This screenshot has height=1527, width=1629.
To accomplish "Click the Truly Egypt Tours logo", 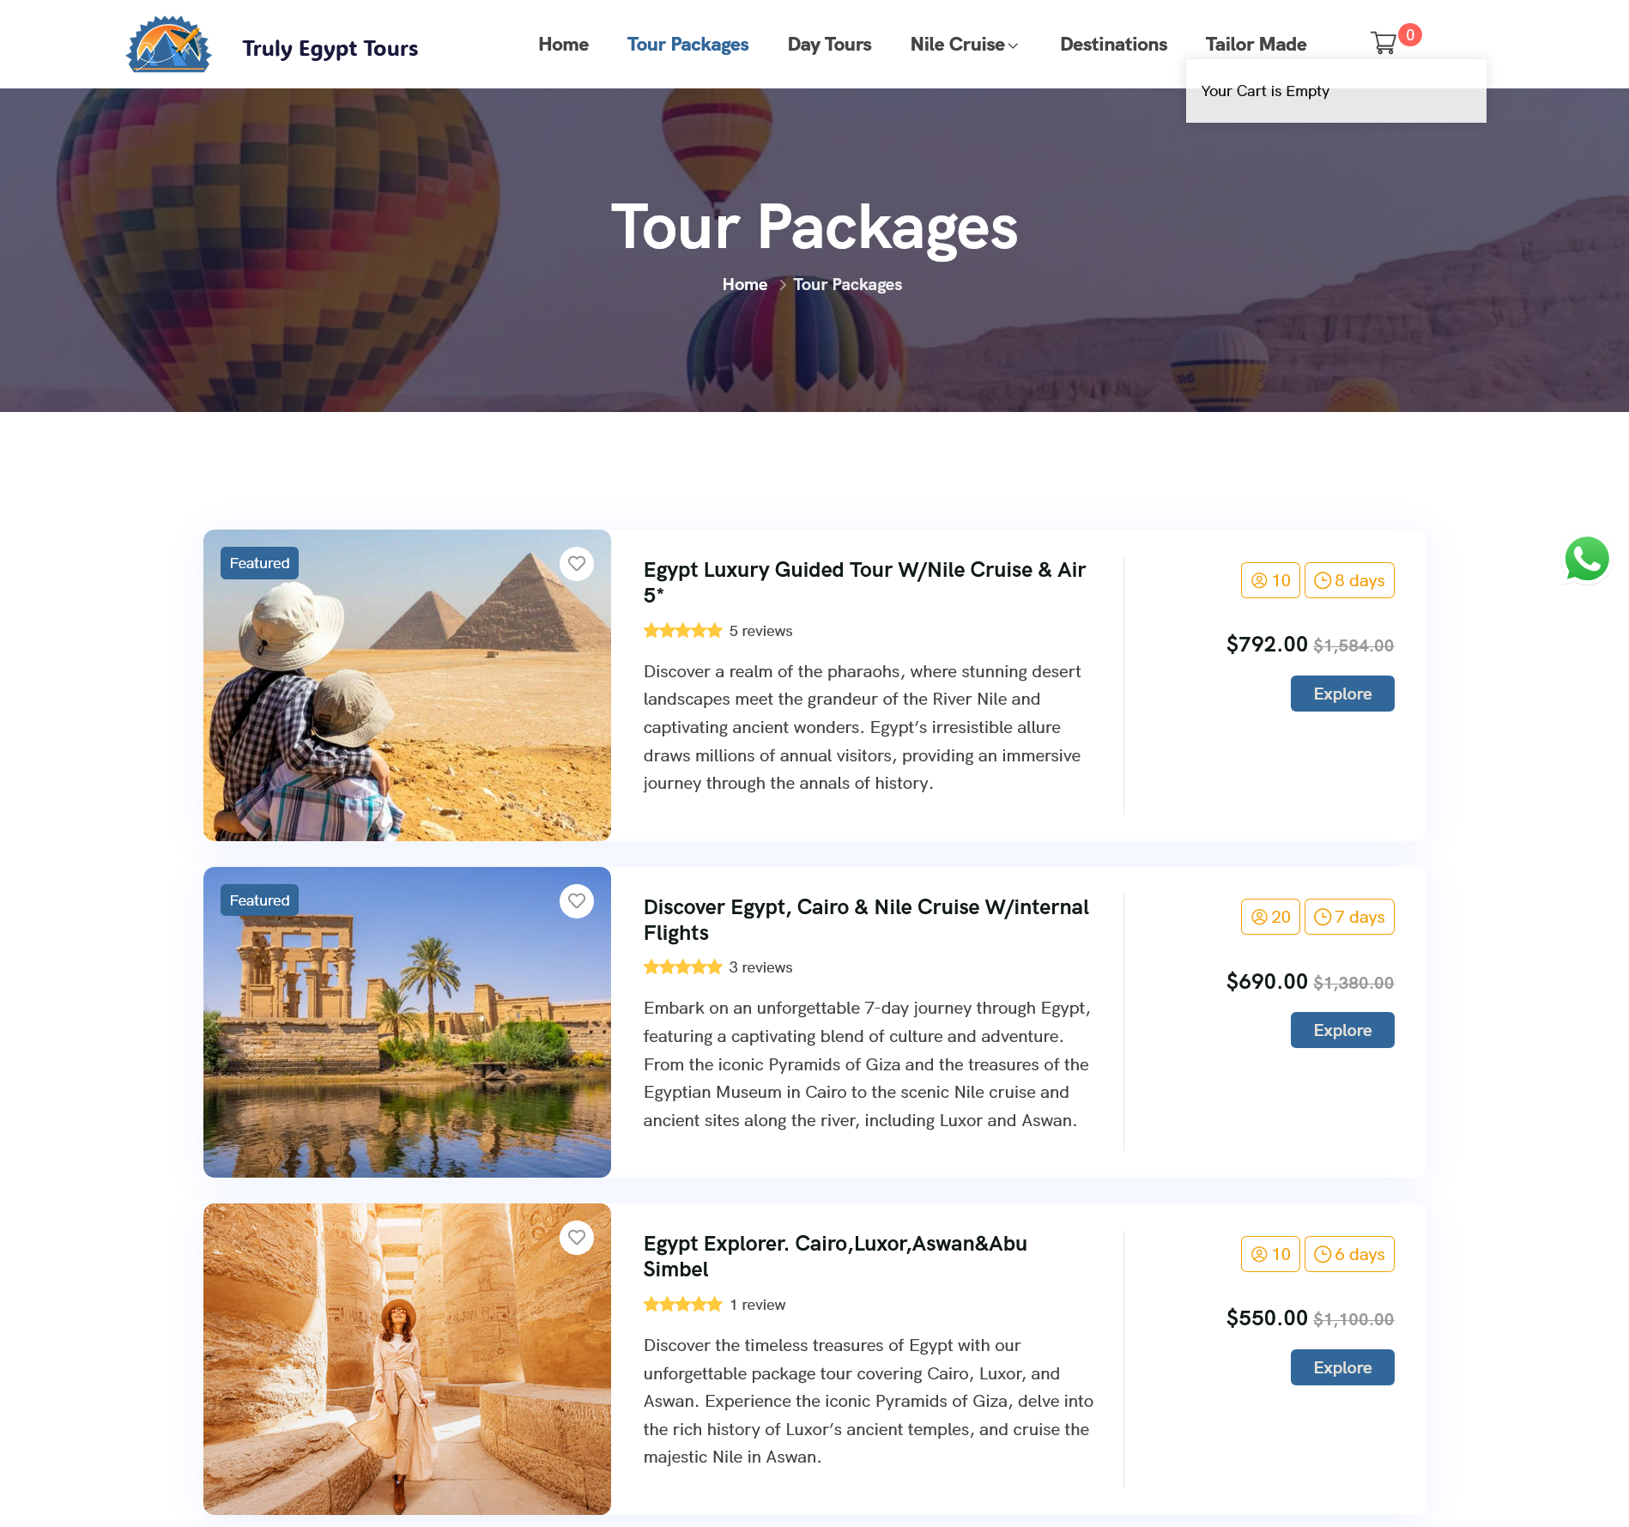I will [x=169, y=45].
